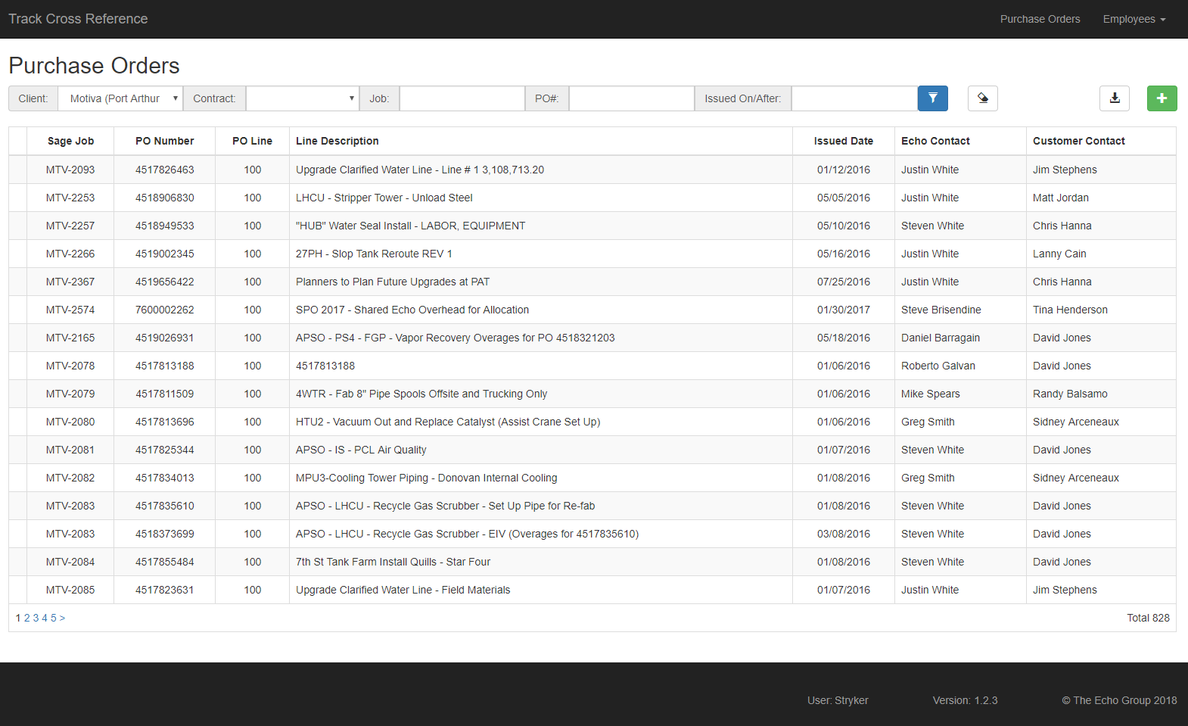1188x726 pixels.
Task: Open the Contract dropdown
Action: (x=302, y=98)
